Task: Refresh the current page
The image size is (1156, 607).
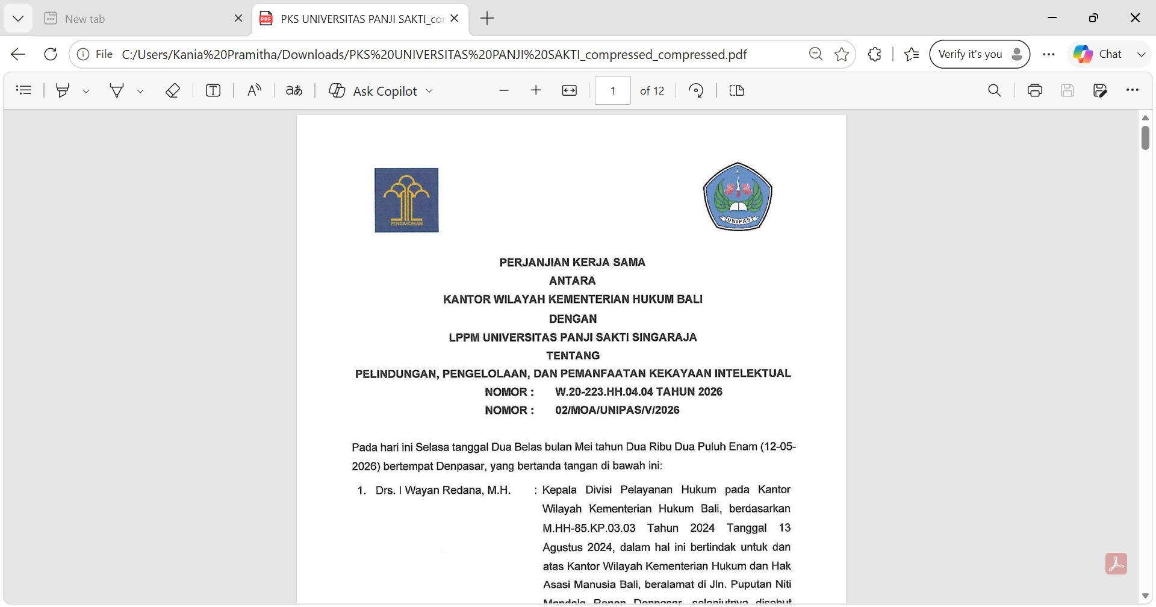Action: point(51,54)
